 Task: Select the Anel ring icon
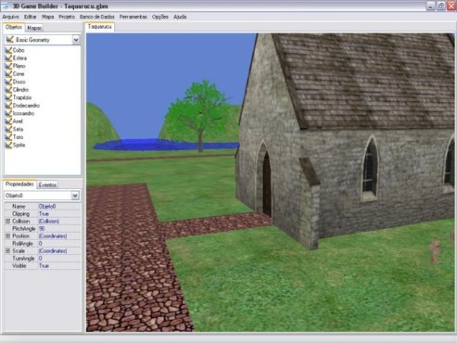pos(8,121)
